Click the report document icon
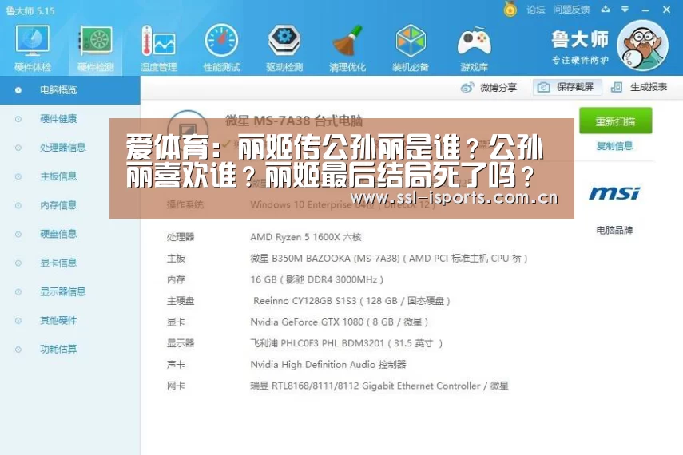 [617, 88]
